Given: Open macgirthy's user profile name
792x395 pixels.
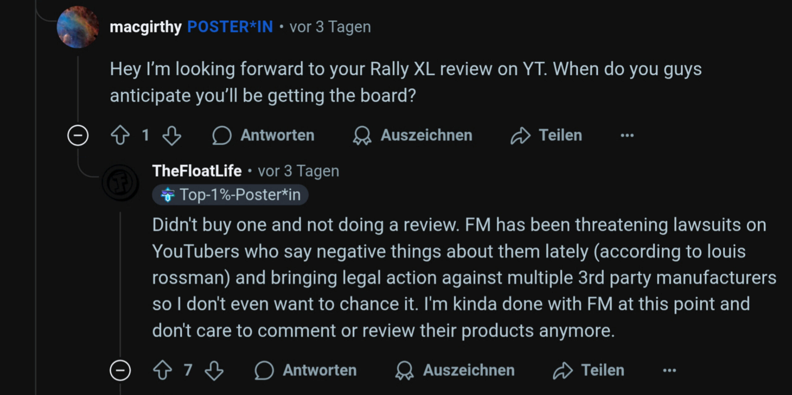Looking at the screenshot, I should 145,27.
